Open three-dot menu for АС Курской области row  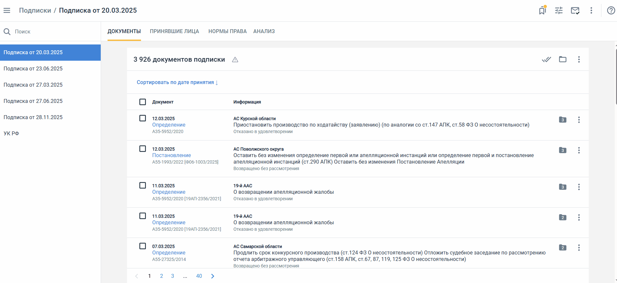[579, 120]
